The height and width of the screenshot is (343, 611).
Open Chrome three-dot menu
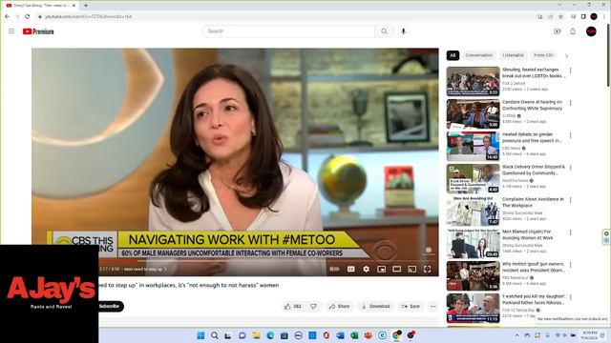(x=604, y=17)
